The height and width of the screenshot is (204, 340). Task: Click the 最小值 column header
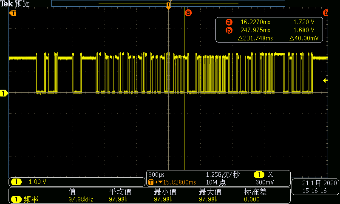[165, 192]
